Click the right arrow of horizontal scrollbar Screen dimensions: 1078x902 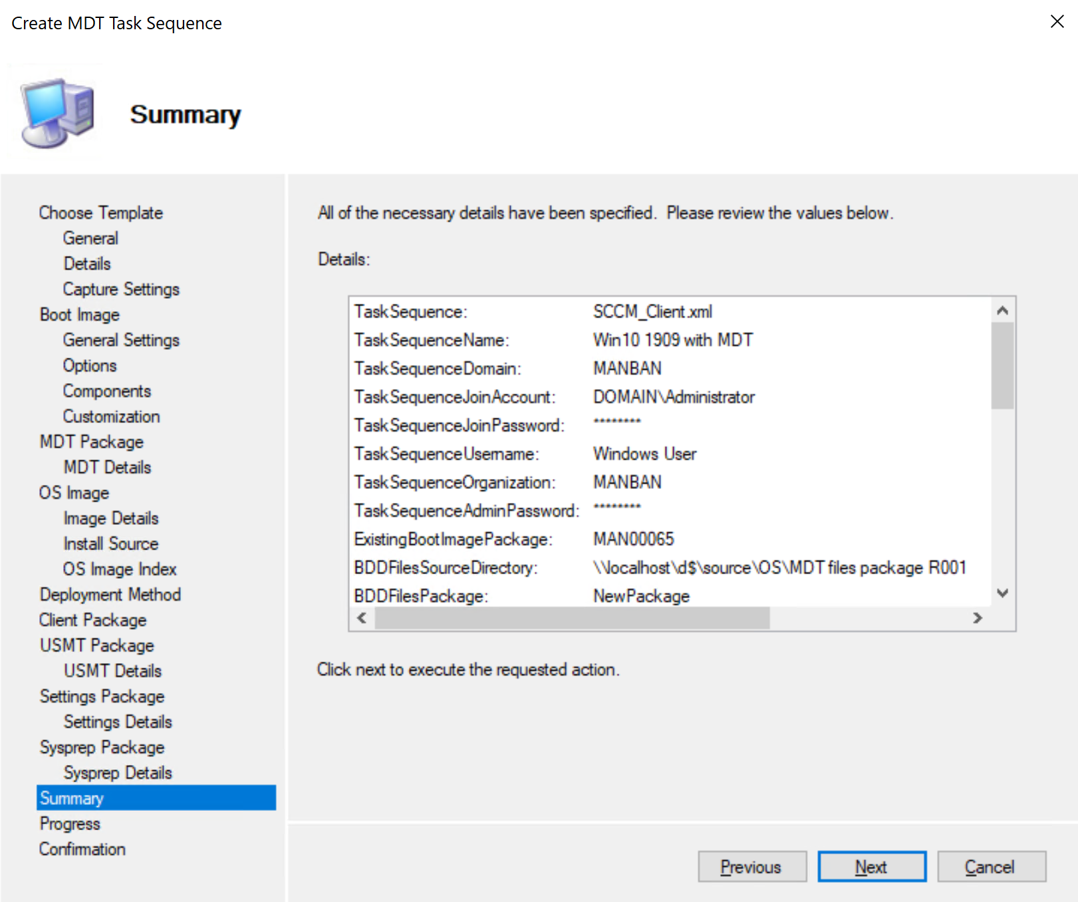978,618
